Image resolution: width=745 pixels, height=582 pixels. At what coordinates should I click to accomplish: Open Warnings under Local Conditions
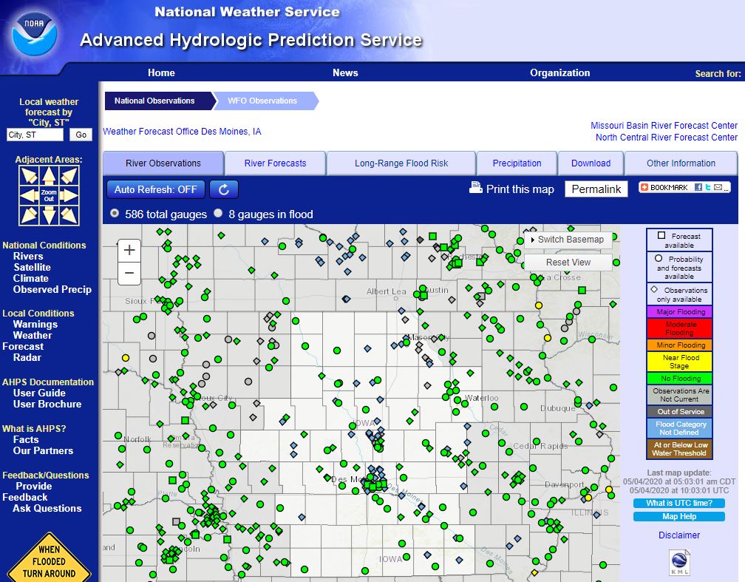pyautogui.click(x=35, y=324)
